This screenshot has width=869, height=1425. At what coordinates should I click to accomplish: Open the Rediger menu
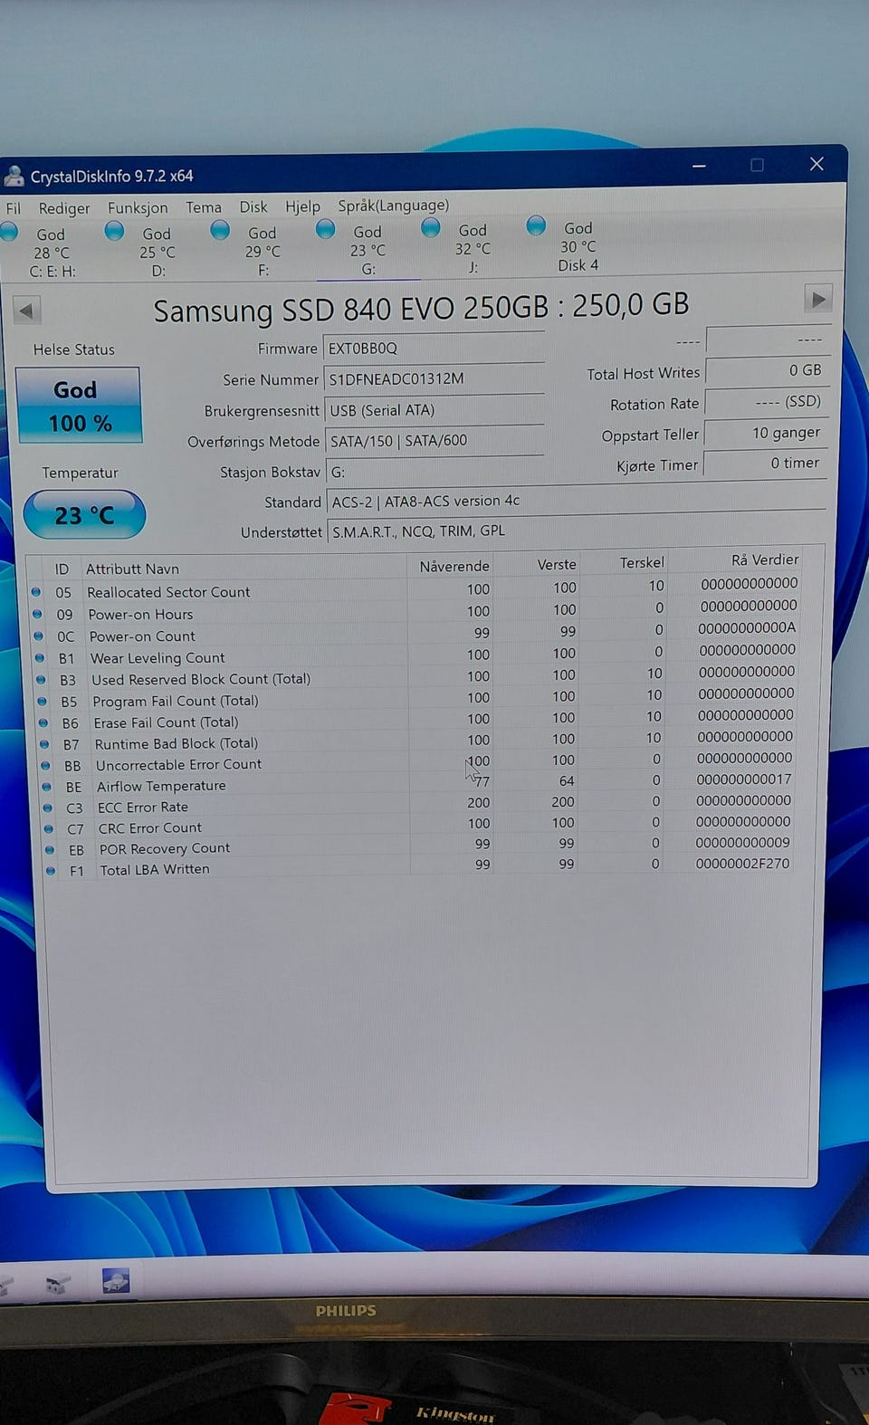coord(63,208)
